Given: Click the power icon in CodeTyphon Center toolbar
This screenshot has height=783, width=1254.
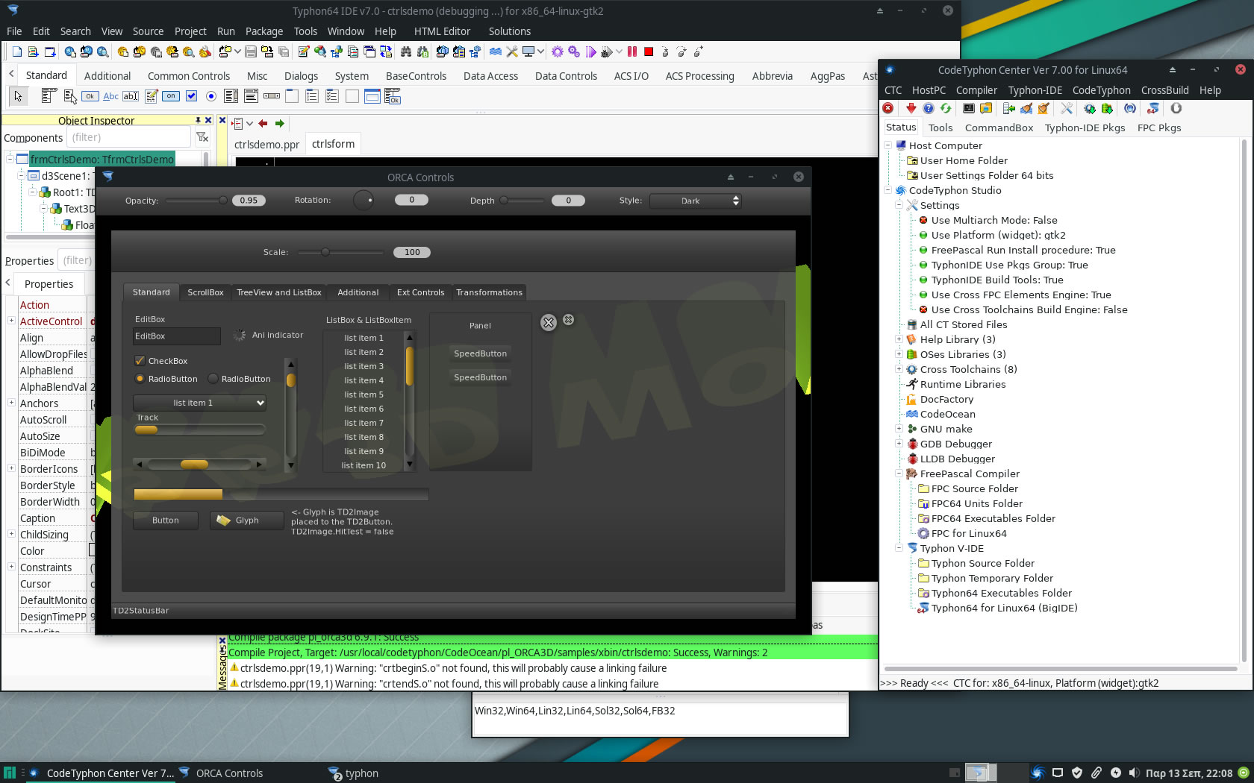Looking at the screenshot, I should click(x=1176, y=109).
